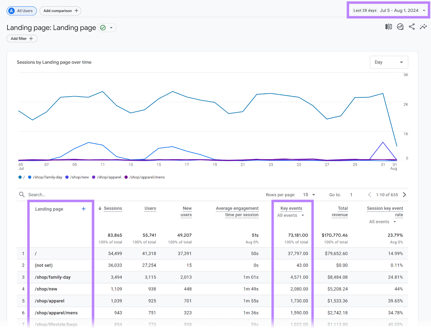This screenshot has width=431, height=330.
Task: Open the Rows per page dropdown
Action: click(x=309, y=194)
